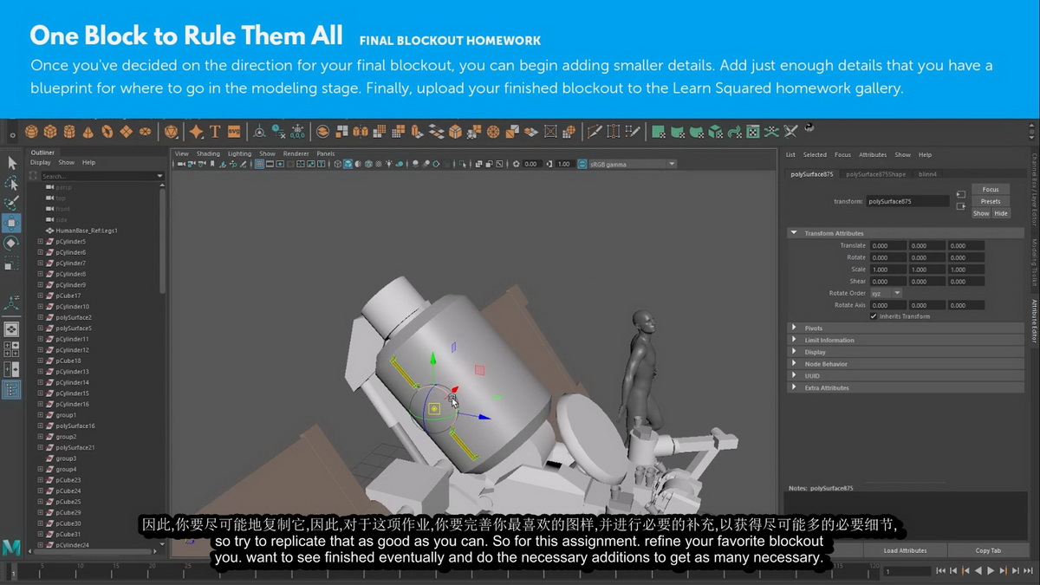
Task: Create a polygon plane from shelf
Action: [x=127, y=132]
